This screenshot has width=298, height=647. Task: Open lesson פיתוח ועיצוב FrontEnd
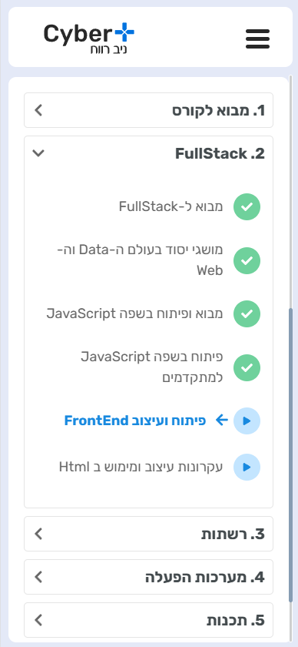click(x=135, y=421)
